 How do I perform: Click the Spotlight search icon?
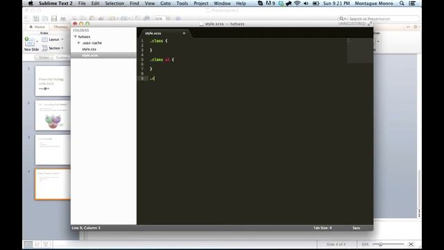(x=402, y=3)
